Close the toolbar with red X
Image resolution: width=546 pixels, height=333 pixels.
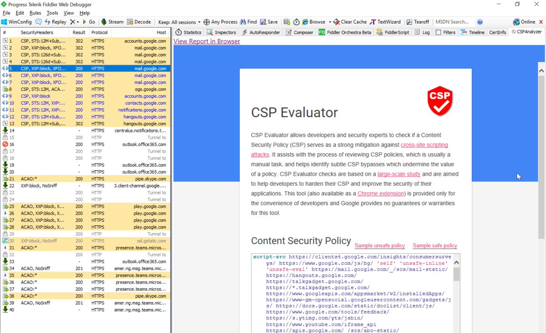pos(541,22)
